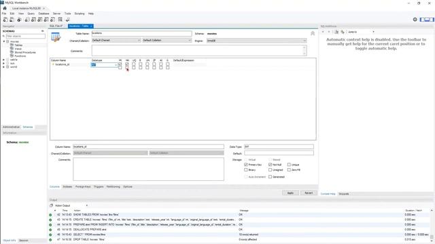Uncheck the Primary Key checkbox in details
Viewport: 435px width, 244px height.
pyautogui.click(x=246, y=165)
